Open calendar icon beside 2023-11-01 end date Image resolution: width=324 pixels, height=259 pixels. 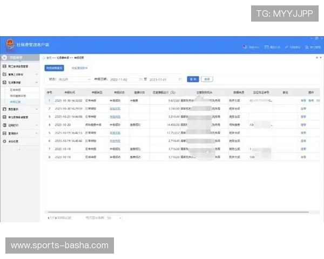180,79
